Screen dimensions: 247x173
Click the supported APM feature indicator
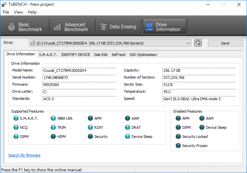pos(90,118)
